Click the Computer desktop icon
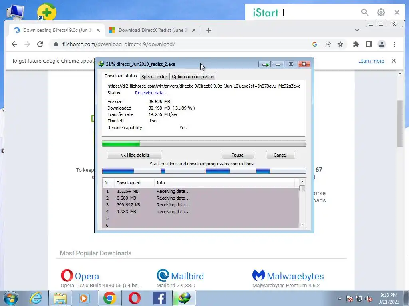This screenshot has width=409, height=306. coord(16,11)
